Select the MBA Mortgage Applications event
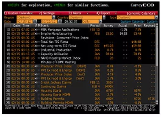The image size is (161, 117). [60, 30]
